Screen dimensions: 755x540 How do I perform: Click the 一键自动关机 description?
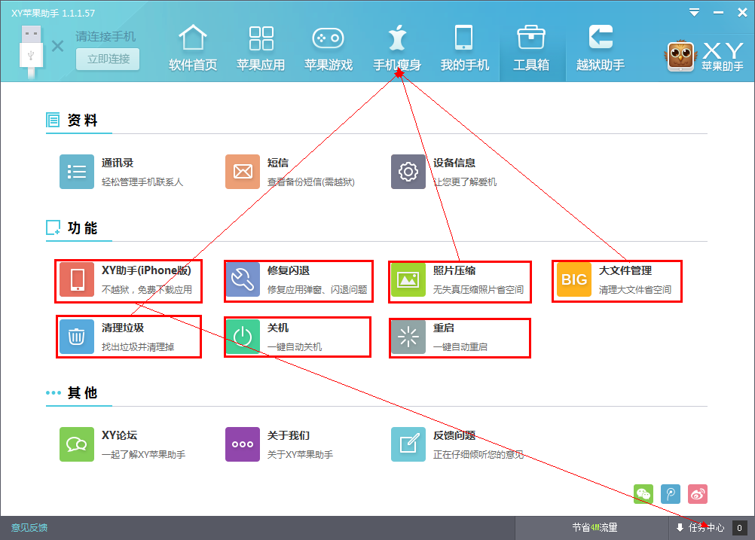click(295, 347)
